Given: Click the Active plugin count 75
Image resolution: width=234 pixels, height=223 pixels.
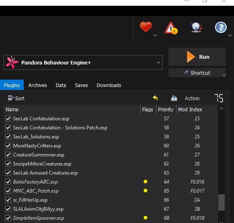Looking at the screenshot, I should tap(219, 98).
